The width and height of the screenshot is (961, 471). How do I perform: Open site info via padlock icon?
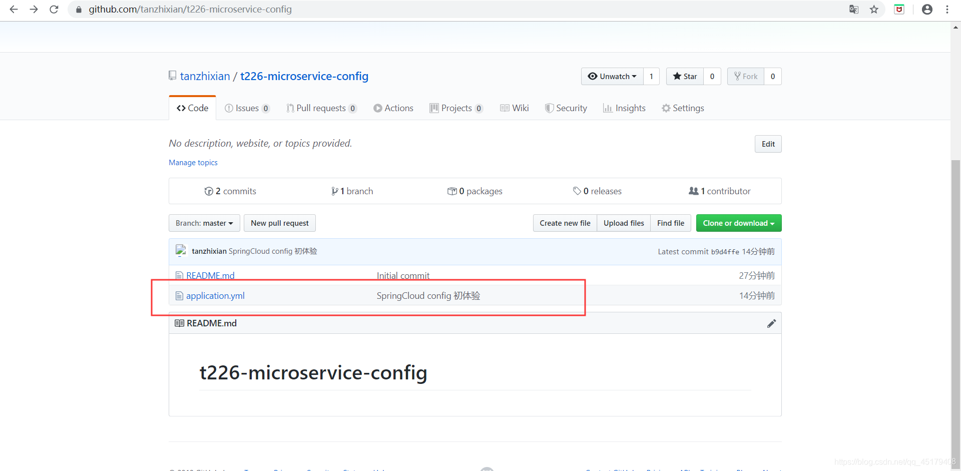click(x=79, y=10)
